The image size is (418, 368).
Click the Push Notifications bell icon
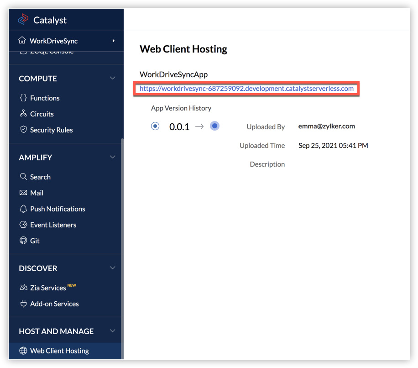click(23, 209)
